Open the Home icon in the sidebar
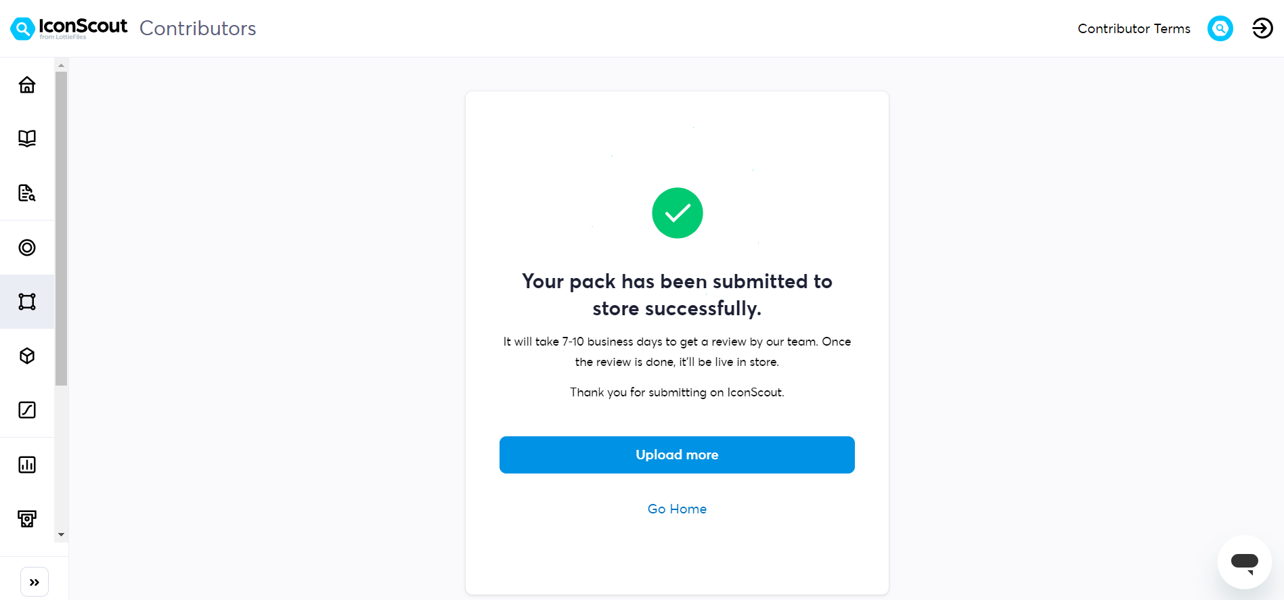Viewport: 1284px width, 600px height. click(27, 85)
